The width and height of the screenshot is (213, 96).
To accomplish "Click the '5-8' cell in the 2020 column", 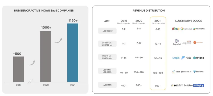I will (x=139, y=29).
